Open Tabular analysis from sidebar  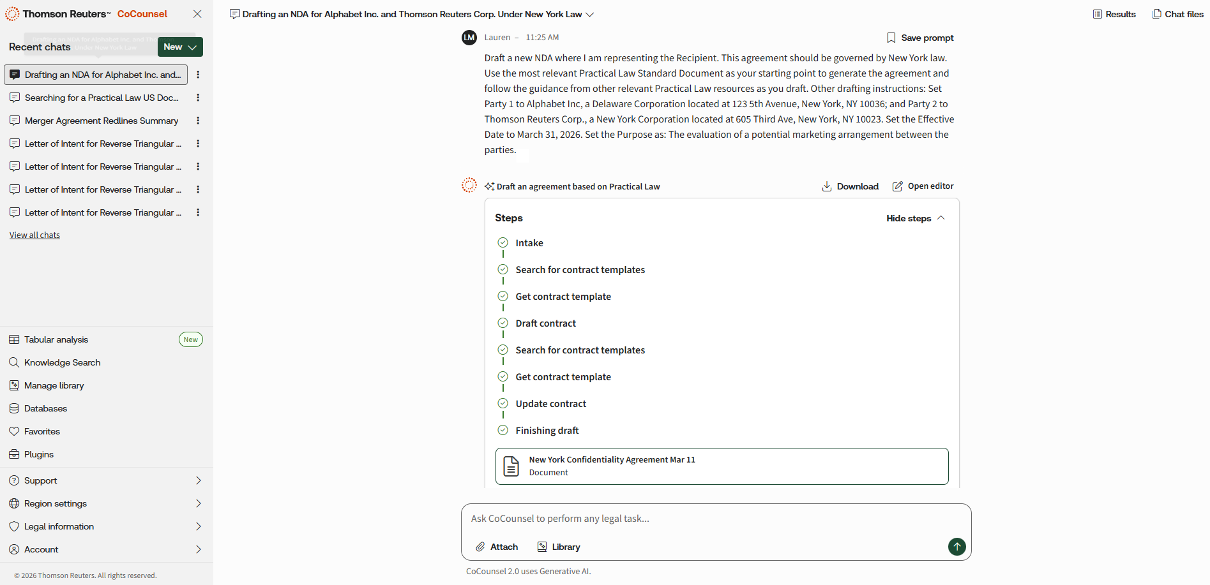(x=56, y=339)
